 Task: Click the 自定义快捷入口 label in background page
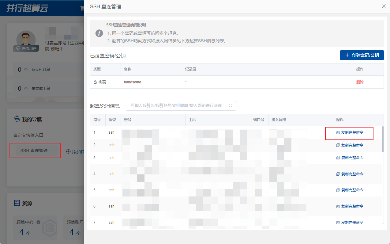(28, 135)
